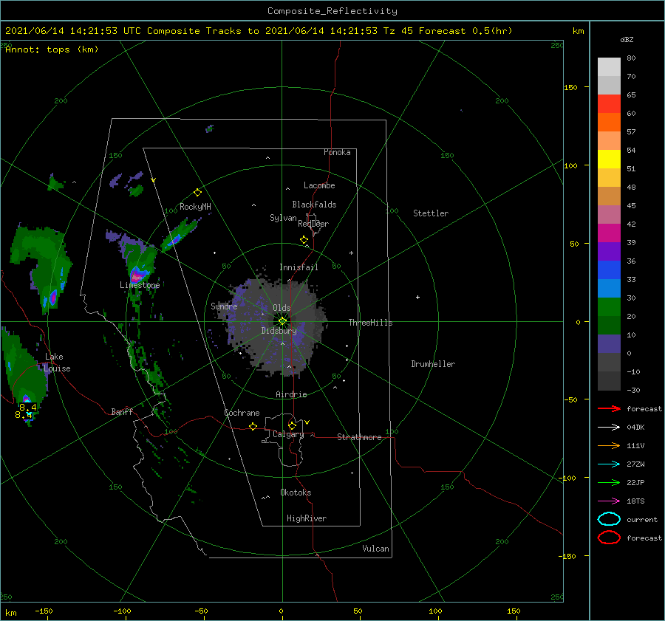Screen dimensions: 665x621
Task: Select the Sylvan label
Action: (x=283, y=218)
